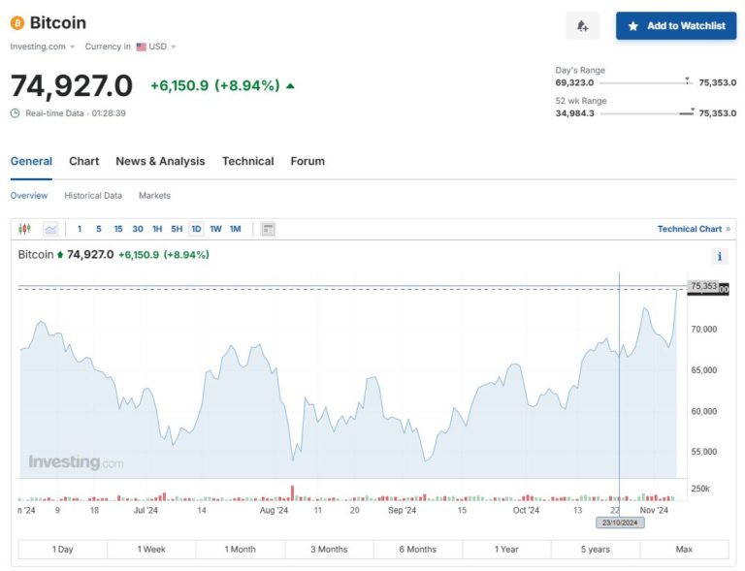The height and width of the screenshot is (571, 745).
Task: Select the 6 Months time range
Action: (417, 549)
